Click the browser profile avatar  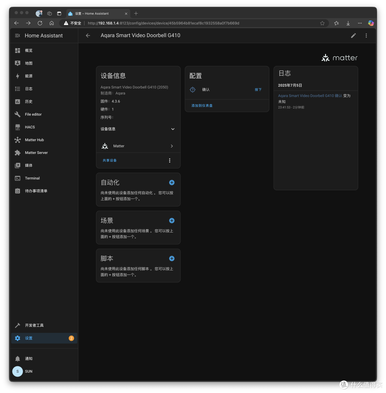pyautogui.click(x=39, y=14)
